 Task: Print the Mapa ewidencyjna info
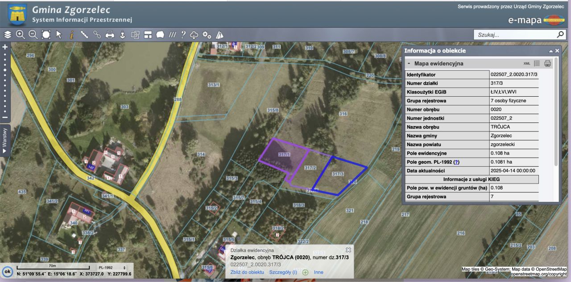pyautogui.click(x=548, y=63)
